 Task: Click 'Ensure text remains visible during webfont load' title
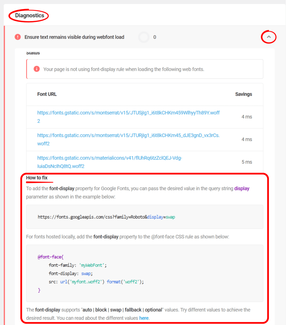coord(74,37)
